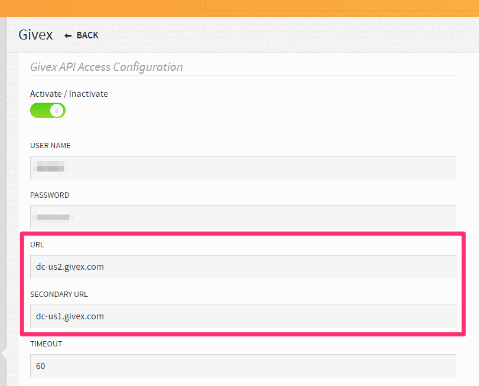Click the SECONDARY URL field with dc-us1.givex.com

[243, 316]
